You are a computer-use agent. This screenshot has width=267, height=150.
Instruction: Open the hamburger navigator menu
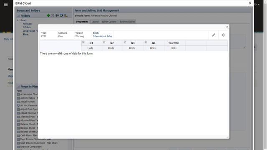(6, 5)
